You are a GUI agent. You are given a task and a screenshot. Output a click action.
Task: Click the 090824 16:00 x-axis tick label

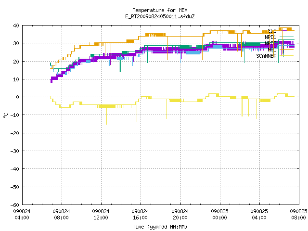pyautogui.click(x=140, y=214)
